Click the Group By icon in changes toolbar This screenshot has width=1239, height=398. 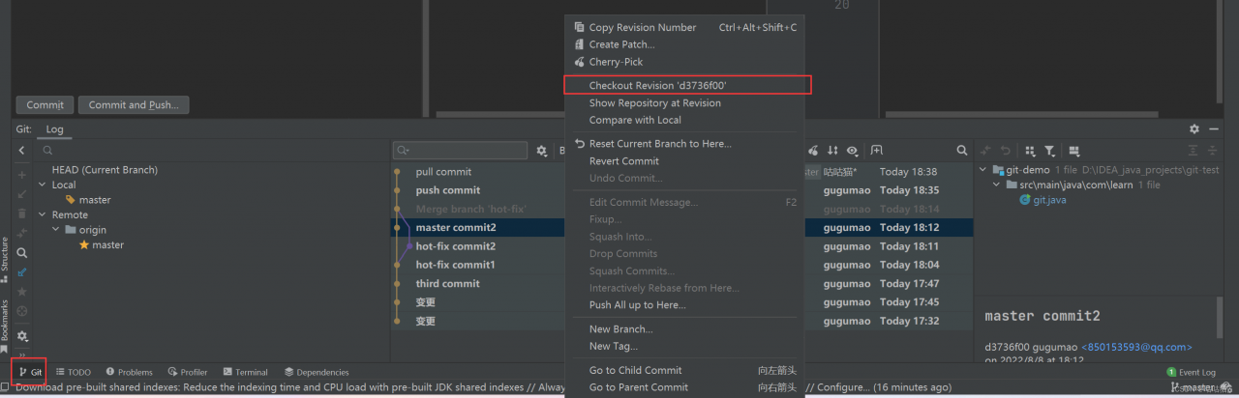pos(1031,151)
